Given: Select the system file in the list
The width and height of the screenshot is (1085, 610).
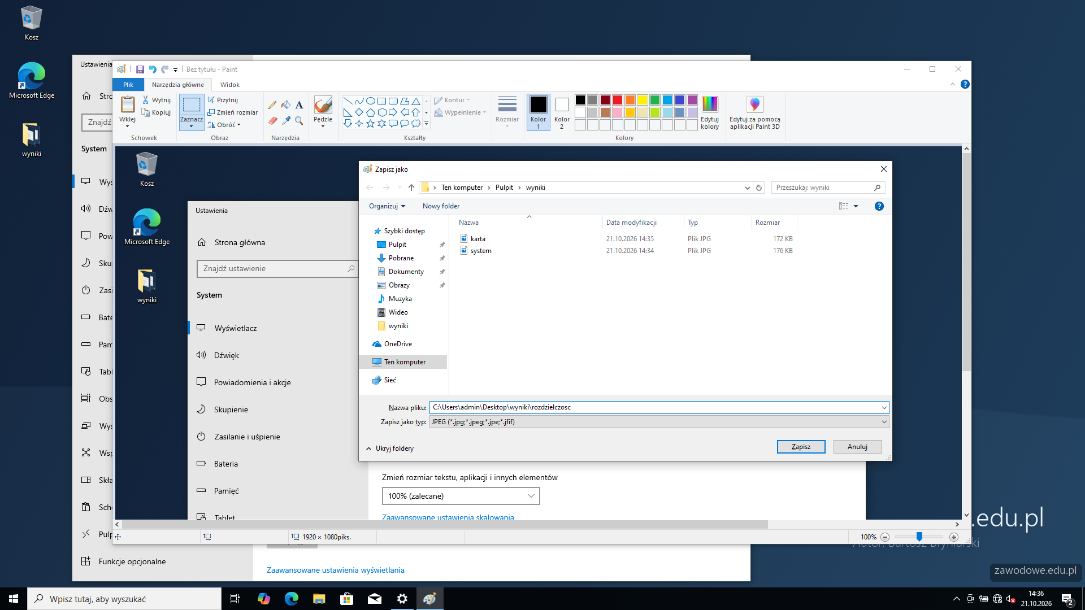Looking at the screenshot, I should pos(481,251).
